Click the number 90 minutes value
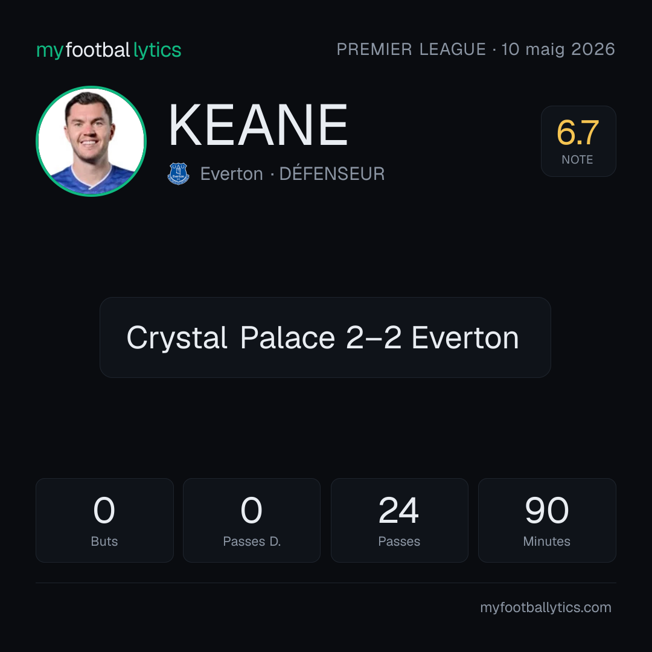 click(547, 510)
